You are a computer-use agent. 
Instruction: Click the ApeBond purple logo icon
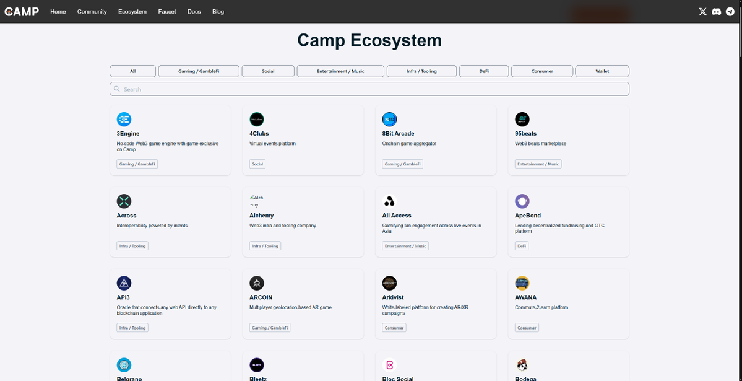pos(522,201)
